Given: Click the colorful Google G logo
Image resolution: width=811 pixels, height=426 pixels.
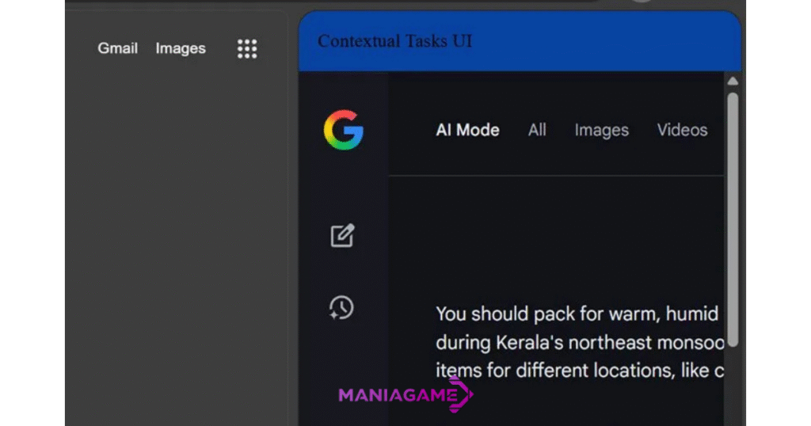Looking at the screenshot, I should [343, 130].
